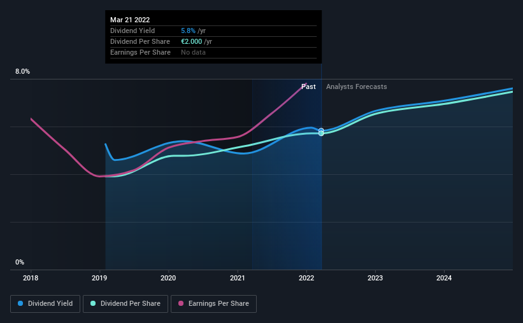Toggle the Earnings Per Share legend button
Viewport: 523px width, 323px height.
pos(213,304)
